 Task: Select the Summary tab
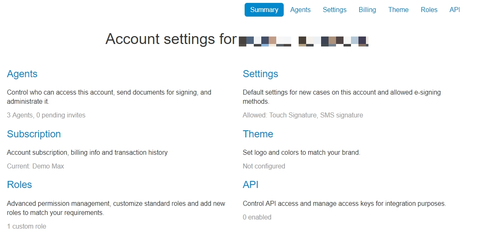click(264, 10)
